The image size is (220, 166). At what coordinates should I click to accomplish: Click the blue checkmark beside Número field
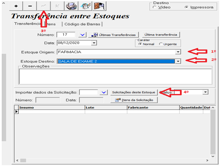click(x=82, y=35)
